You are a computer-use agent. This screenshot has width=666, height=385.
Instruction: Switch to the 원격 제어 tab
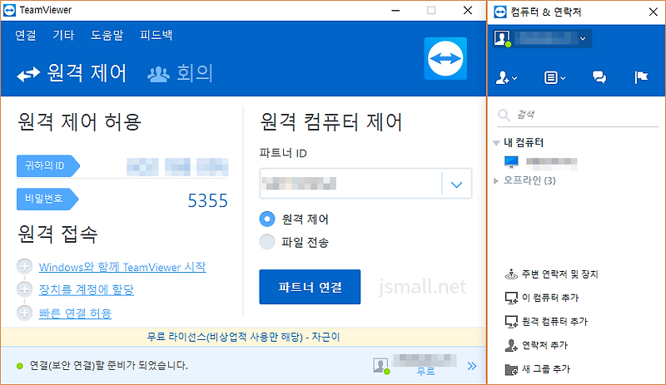pos(72,73)
